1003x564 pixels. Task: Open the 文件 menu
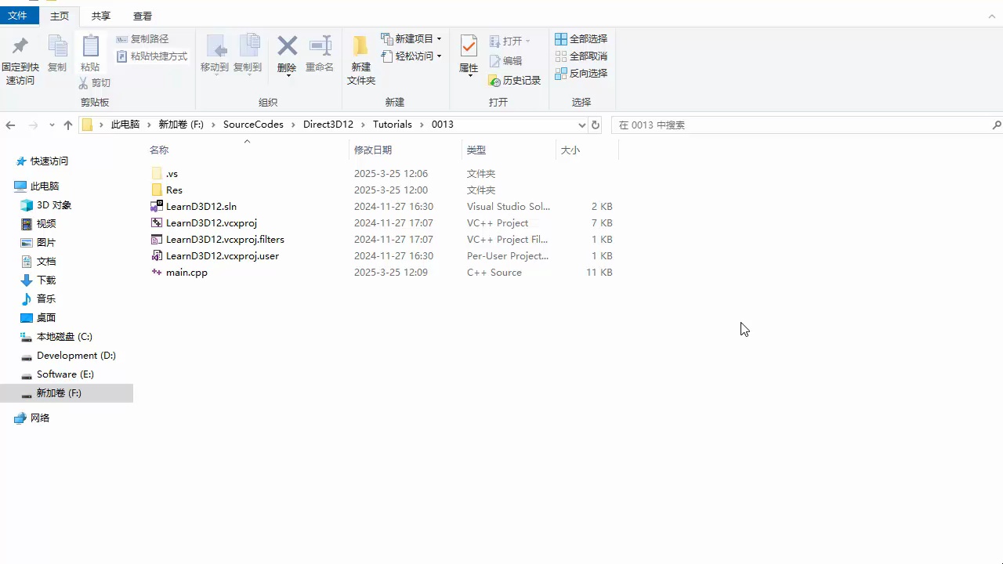click(x=18, y=16)
